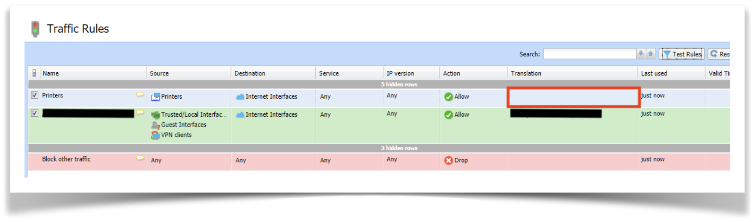Screen dimensions: 756x222
Task: Click the Guest Interfaces source icon
Action: coord(155,125)
